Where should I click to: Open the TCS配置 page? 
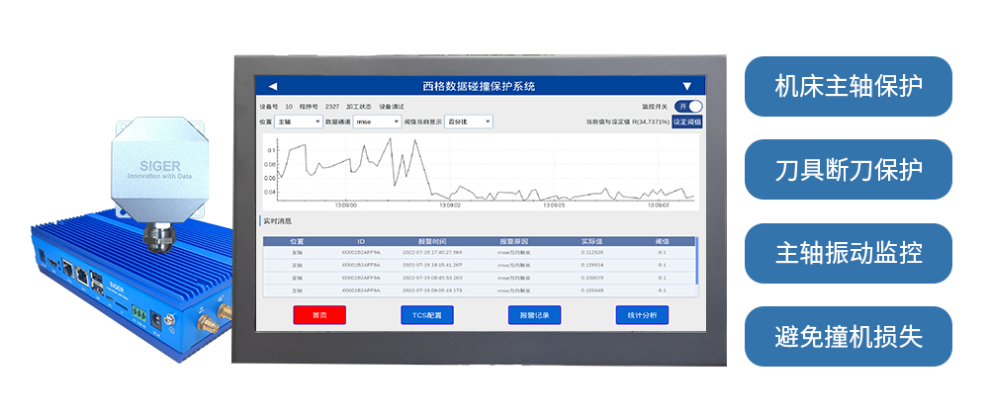tap(427, 315)
